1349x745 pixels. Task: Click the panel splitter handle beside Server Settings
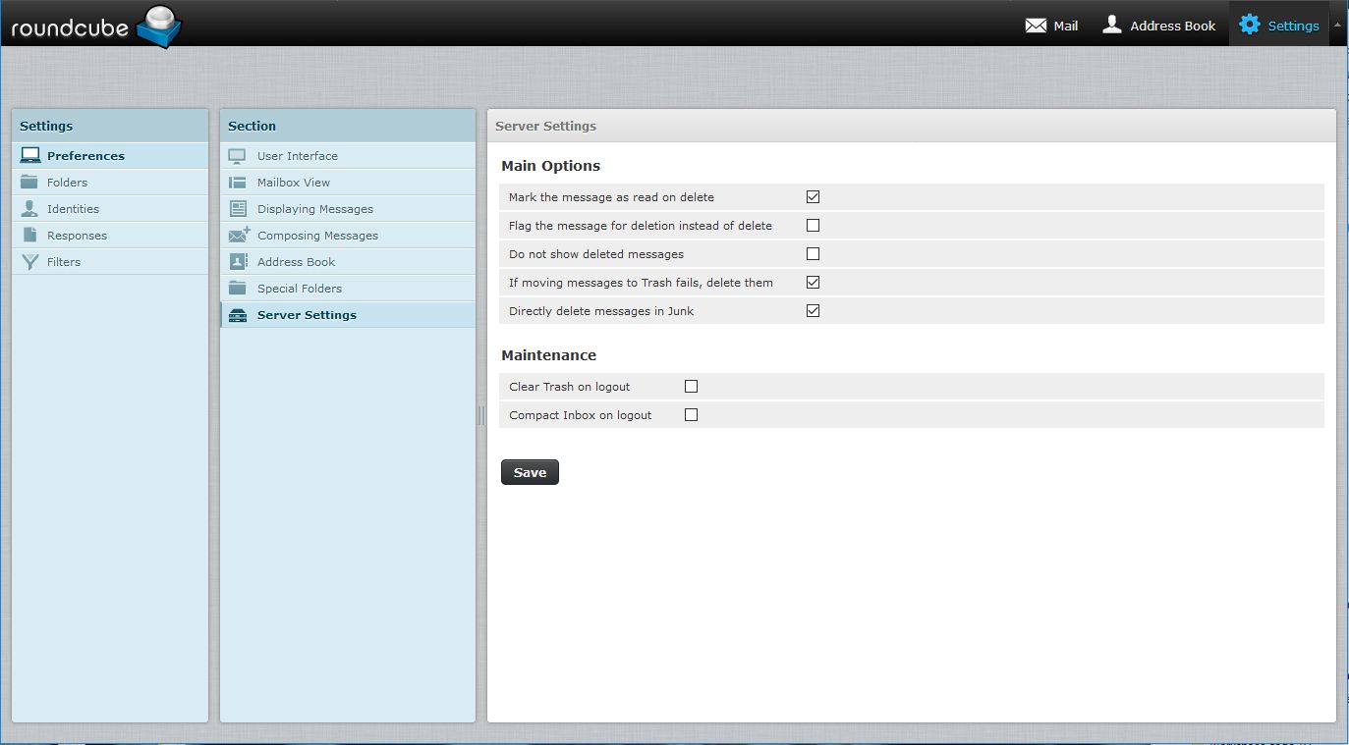(481, 415)
